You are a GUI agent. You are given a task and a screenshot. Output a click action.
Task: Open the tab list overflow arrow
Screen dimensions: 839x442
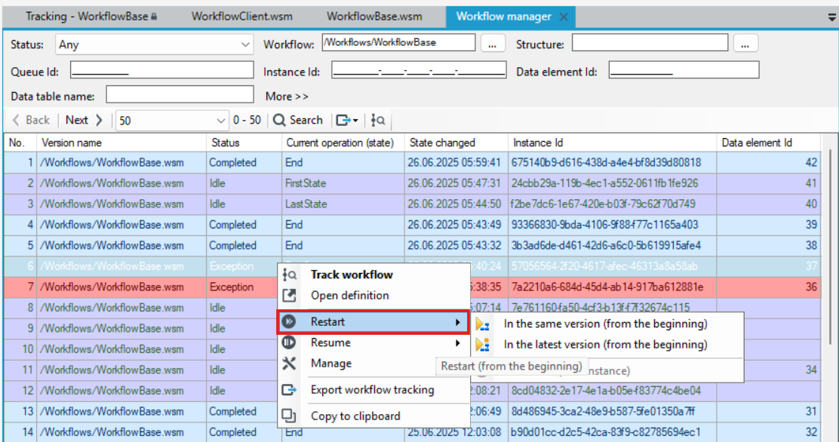[x=831, y=17]
